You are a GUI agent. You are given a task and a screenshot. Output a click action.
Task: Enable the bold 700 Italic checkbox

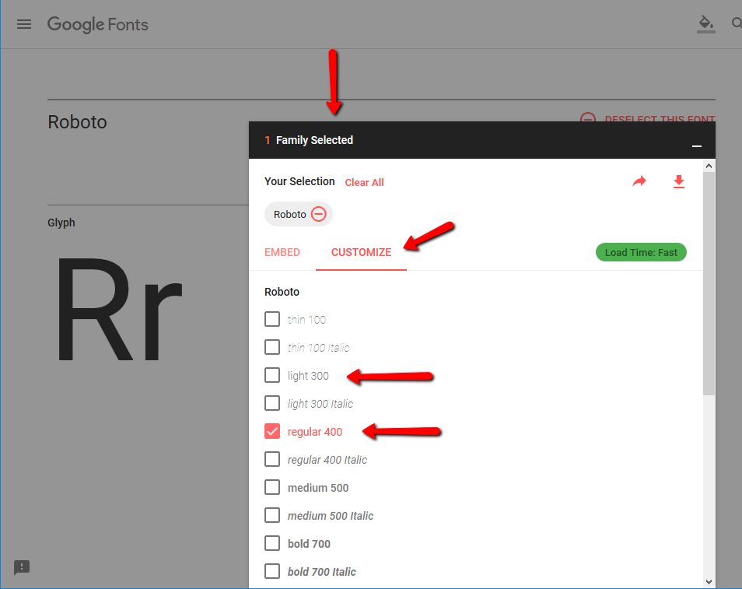[x=272, y=571]
